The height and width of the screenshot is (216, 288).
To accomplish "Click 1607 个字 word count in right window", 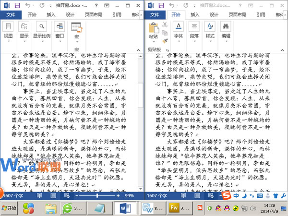I will pyautogui.click(x=157, y=196).
